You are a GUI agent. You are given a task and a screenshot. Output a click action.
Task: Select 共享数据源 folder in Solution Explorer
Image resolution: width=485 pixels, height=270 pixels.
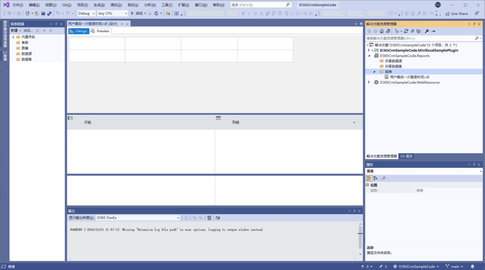pyautogui.click(x=393, y=61)
